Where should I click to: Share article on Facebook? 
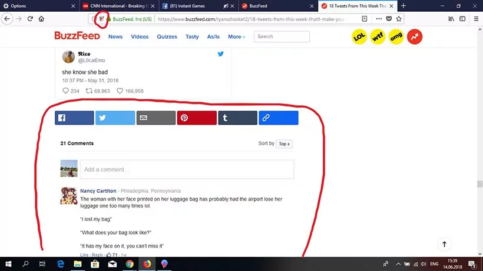tap(74, 118)
